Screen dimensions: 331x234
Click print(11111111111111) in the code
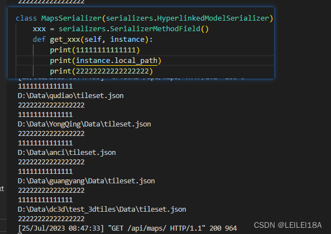click(95, 50)
